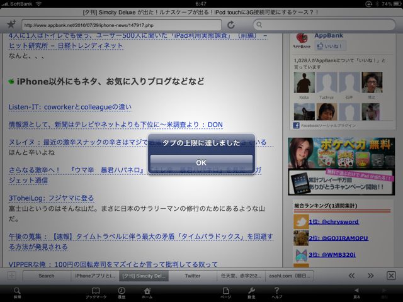Open 検索 from the bottom toolbar
The height and width of the screenshot is (302, 403).
click(17, 293)
